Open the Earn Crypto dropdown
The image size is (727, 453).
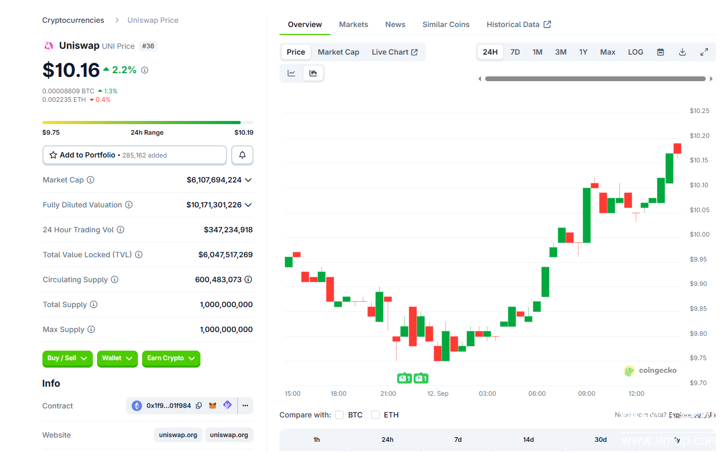click(x=171, y=359)
